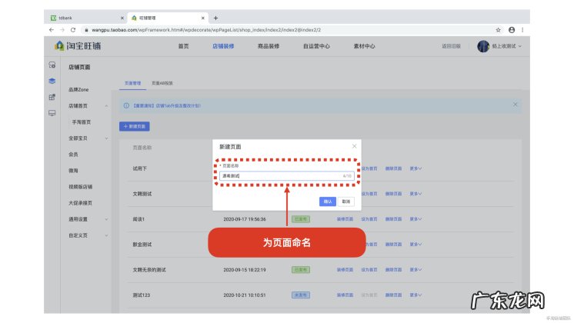The width and height of the screenshot is (574, 323).
Task: Open 手淘首页 in the sidebar
Action: pos(82,122)
